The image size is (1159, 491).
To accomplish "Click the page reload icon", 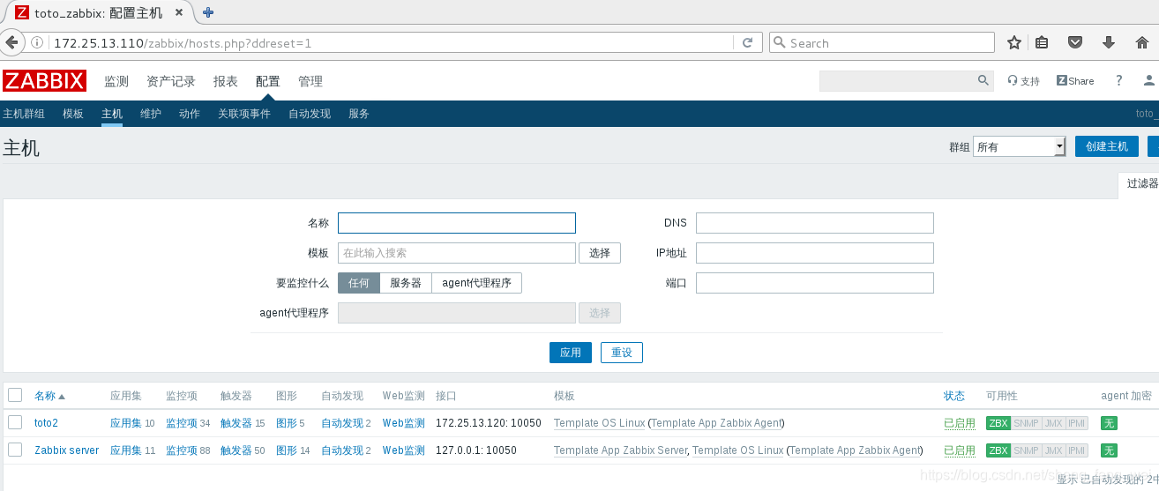I will [x=747, y=42].
